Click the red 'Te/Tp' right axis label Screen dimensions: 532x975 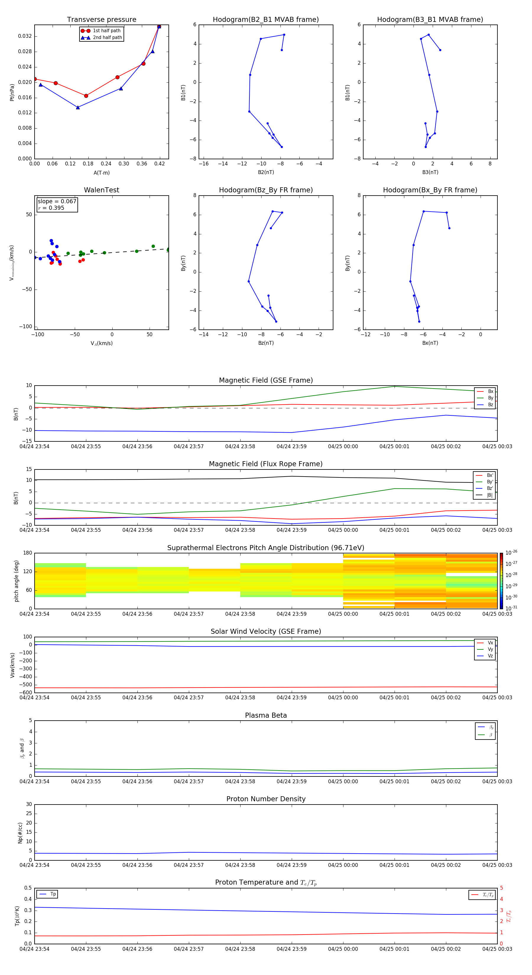click(509, 916)
